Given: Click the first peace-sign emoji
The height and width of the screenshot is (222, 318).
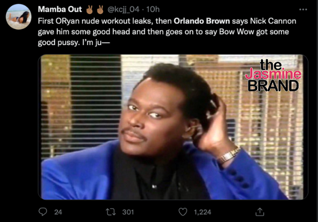Looking at the screenshot, I should pyautogui.click(x=89, y=9).
